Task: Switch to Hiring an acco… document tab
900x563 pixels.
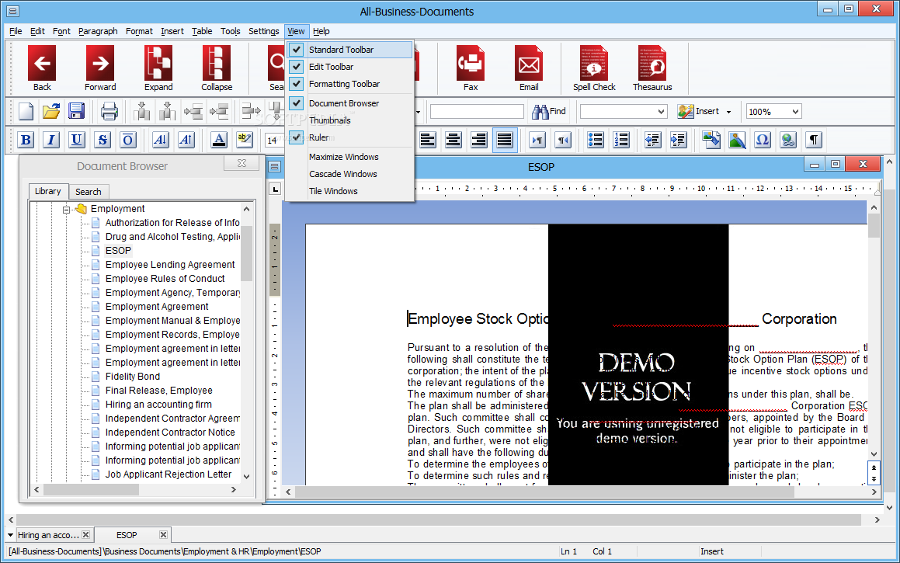Action: 48,535
